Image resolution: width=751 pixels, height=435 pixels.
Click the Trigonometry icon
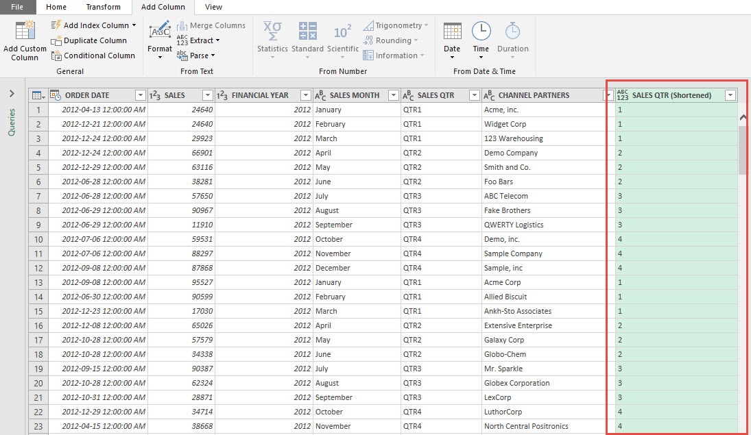pos(368,25)
